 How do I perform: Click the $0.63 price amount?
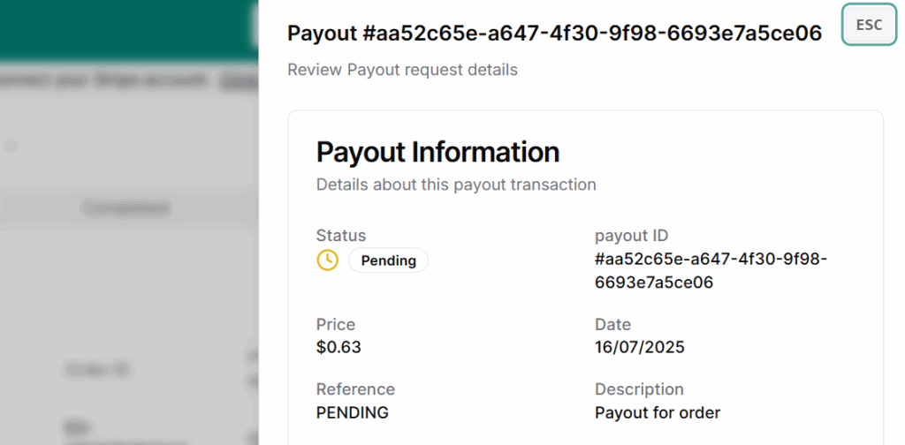(x=338, y=347)
